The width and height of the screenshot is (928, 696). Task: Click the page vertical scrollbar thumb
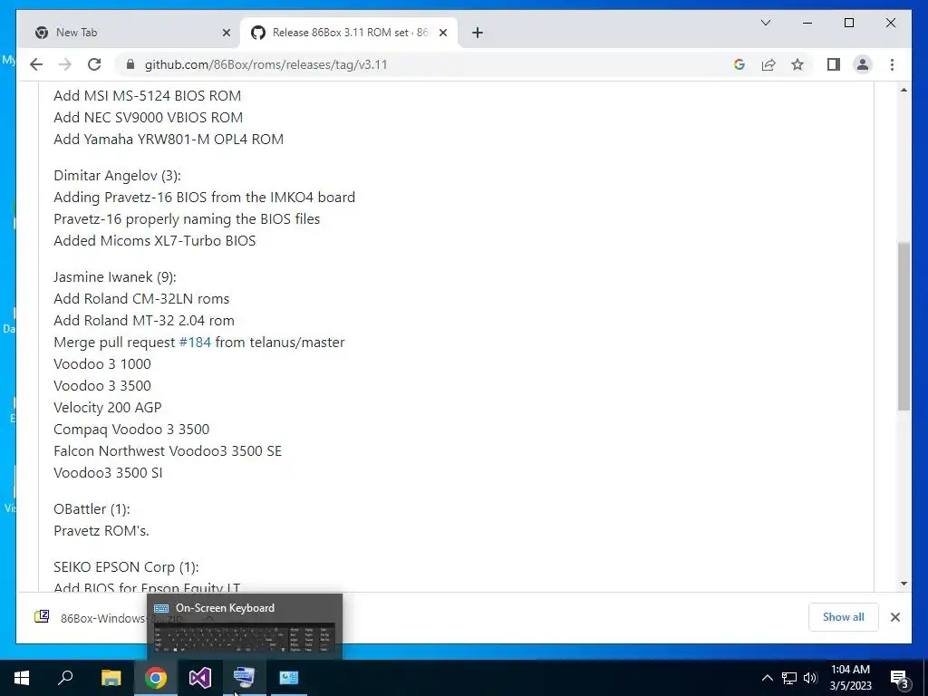pos(904,325)
